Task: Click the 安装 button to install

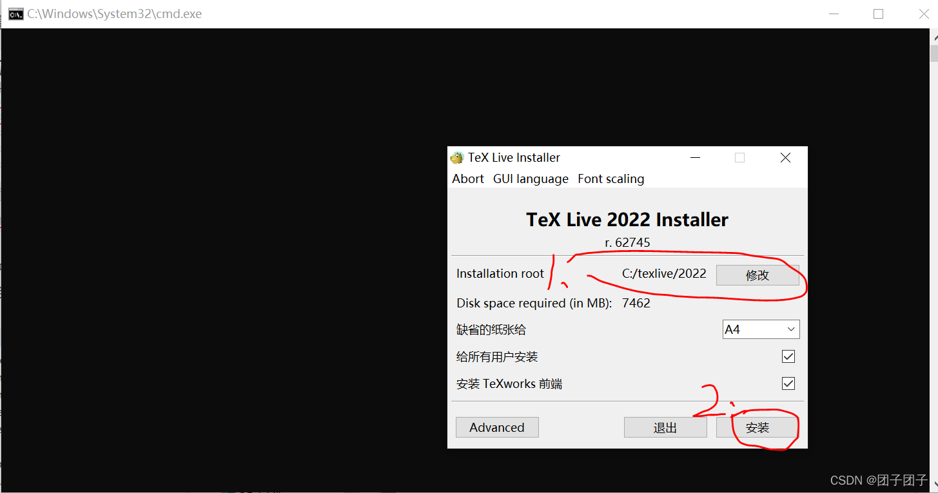Action: pyautogui.click(x=757, y=427)
